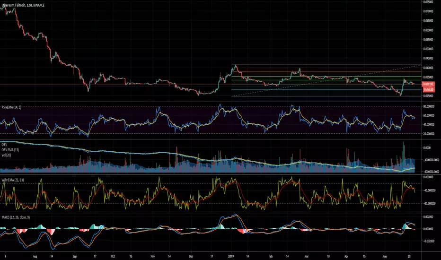441x260 pixels.
Task: Click the 18 date label after Mar
Action: point(328,256)
